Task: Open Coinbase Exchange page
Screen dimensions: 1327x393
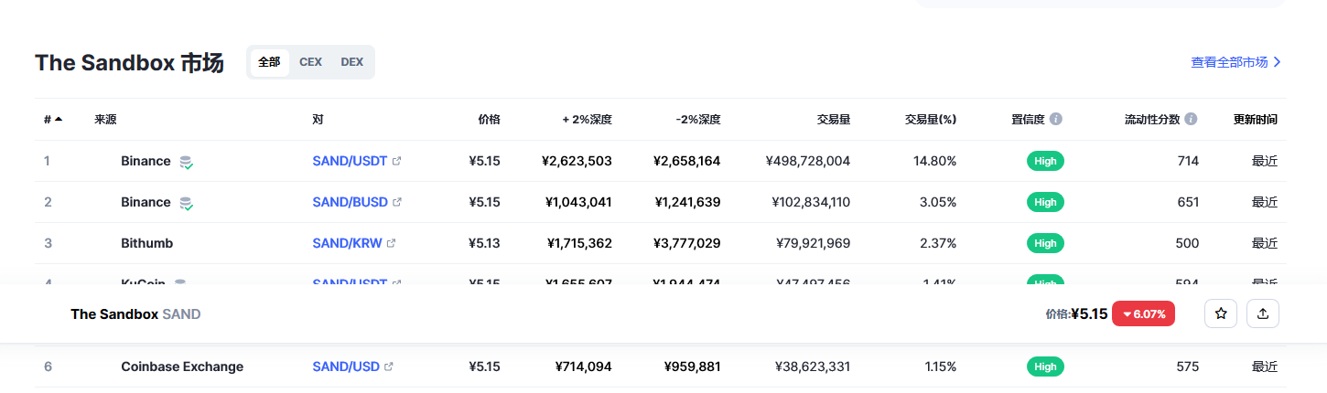Action: tap(182, 366)
